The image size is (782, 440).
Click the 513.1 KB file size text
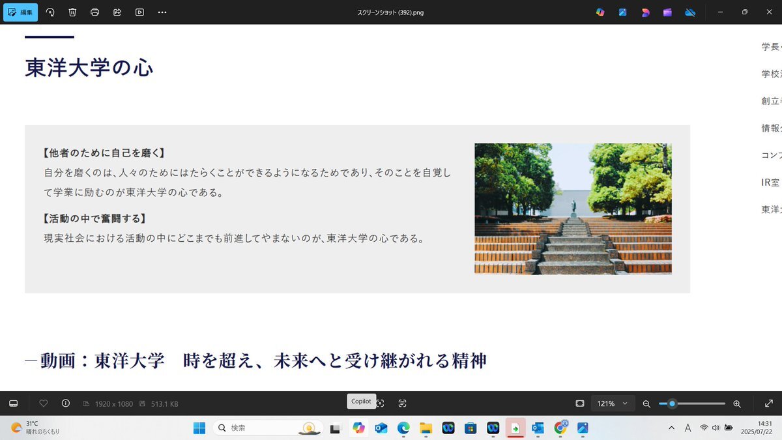tap(164, 404)
